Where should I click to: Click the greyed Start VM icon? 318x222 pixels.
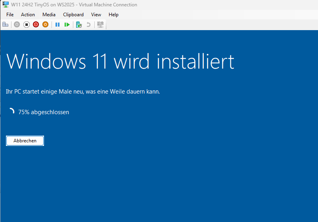[17, 25]
